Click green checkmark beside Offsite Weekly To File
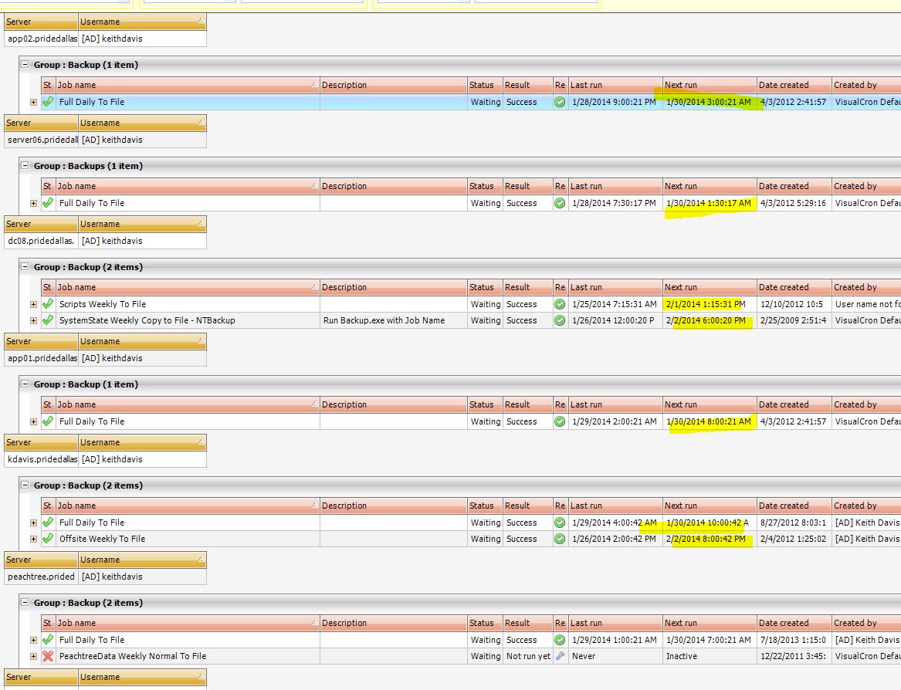This screenshot has width=901, height=690. (x=48, y=539)
